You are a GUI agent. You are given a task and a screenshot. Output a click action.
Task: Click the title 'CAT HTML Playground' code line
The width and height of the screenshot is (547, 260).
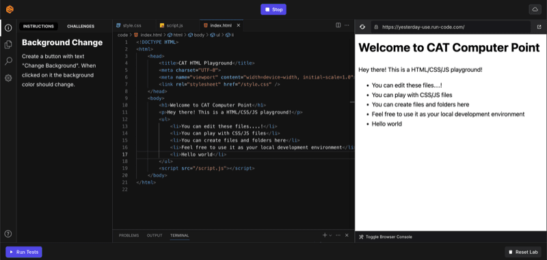[x=206, y=63]
